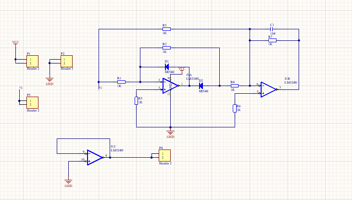
Task: Click 1K value beside R6
Action: [239, 110]
